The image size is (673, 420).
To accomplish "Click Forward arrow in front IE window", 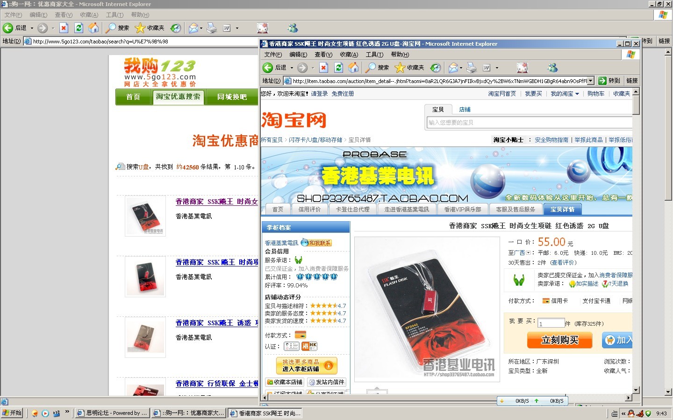I will [303, 68].
